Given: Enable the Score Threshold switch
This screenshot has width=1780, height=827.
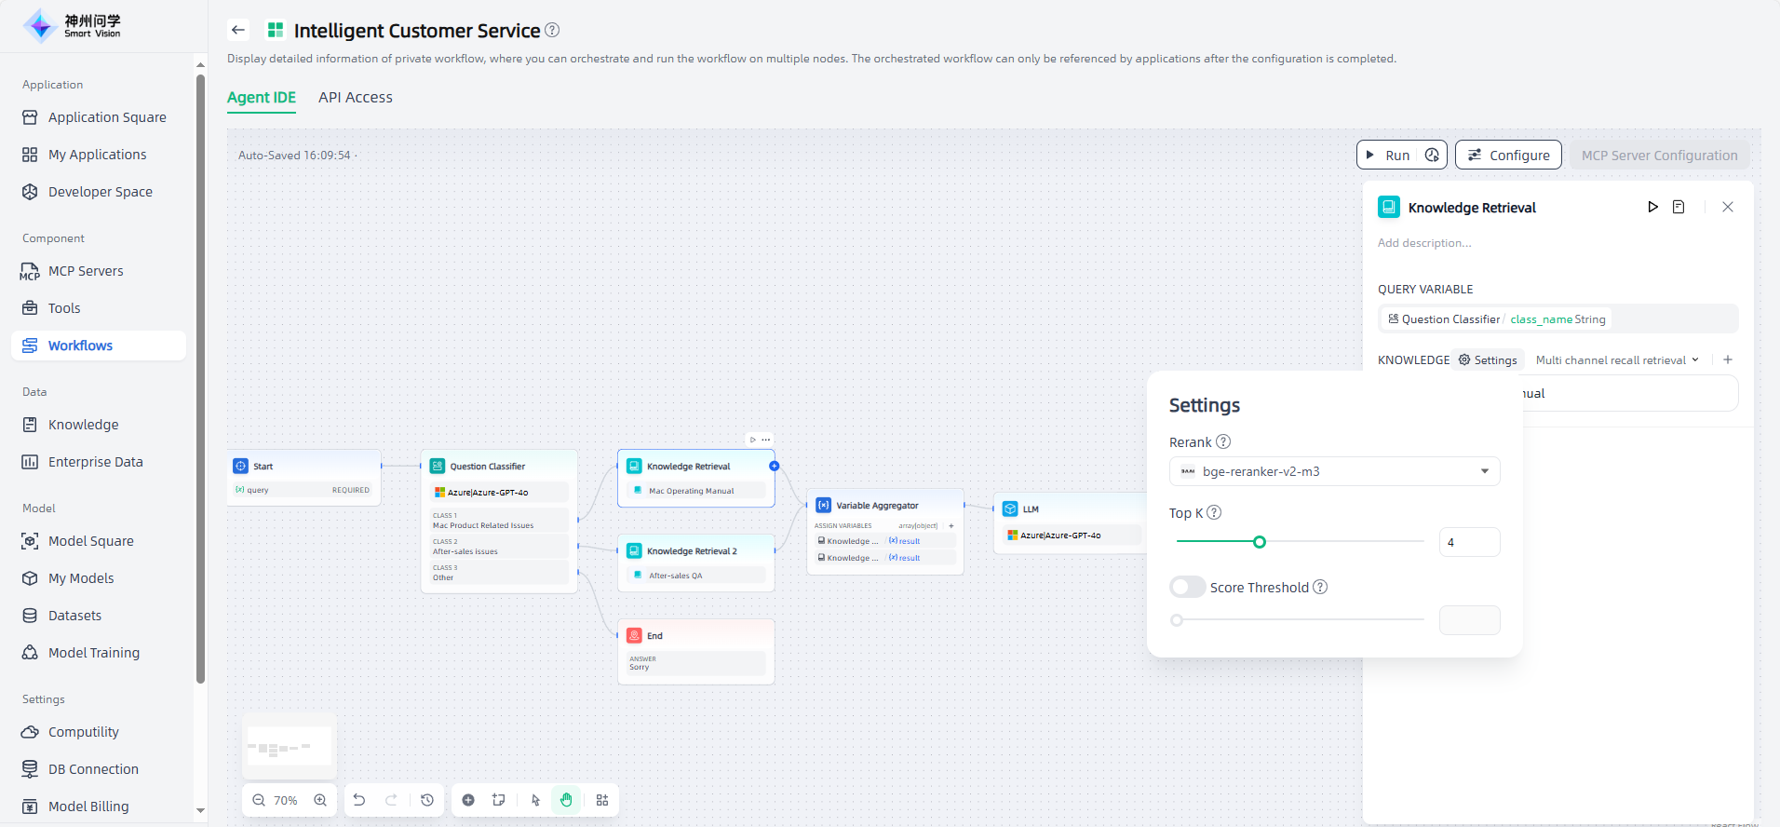Looking at the screenshot, I should click(x=1188, y=587).
